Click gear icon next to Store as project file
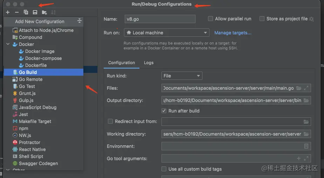This screenshot has height=178, width=324. point(312,19)
